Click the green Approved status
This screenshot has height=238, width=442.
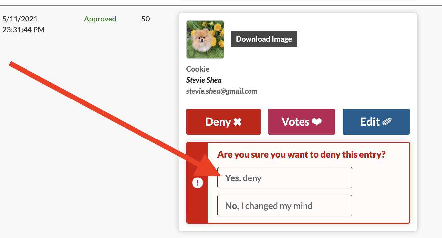pos(100,19)
